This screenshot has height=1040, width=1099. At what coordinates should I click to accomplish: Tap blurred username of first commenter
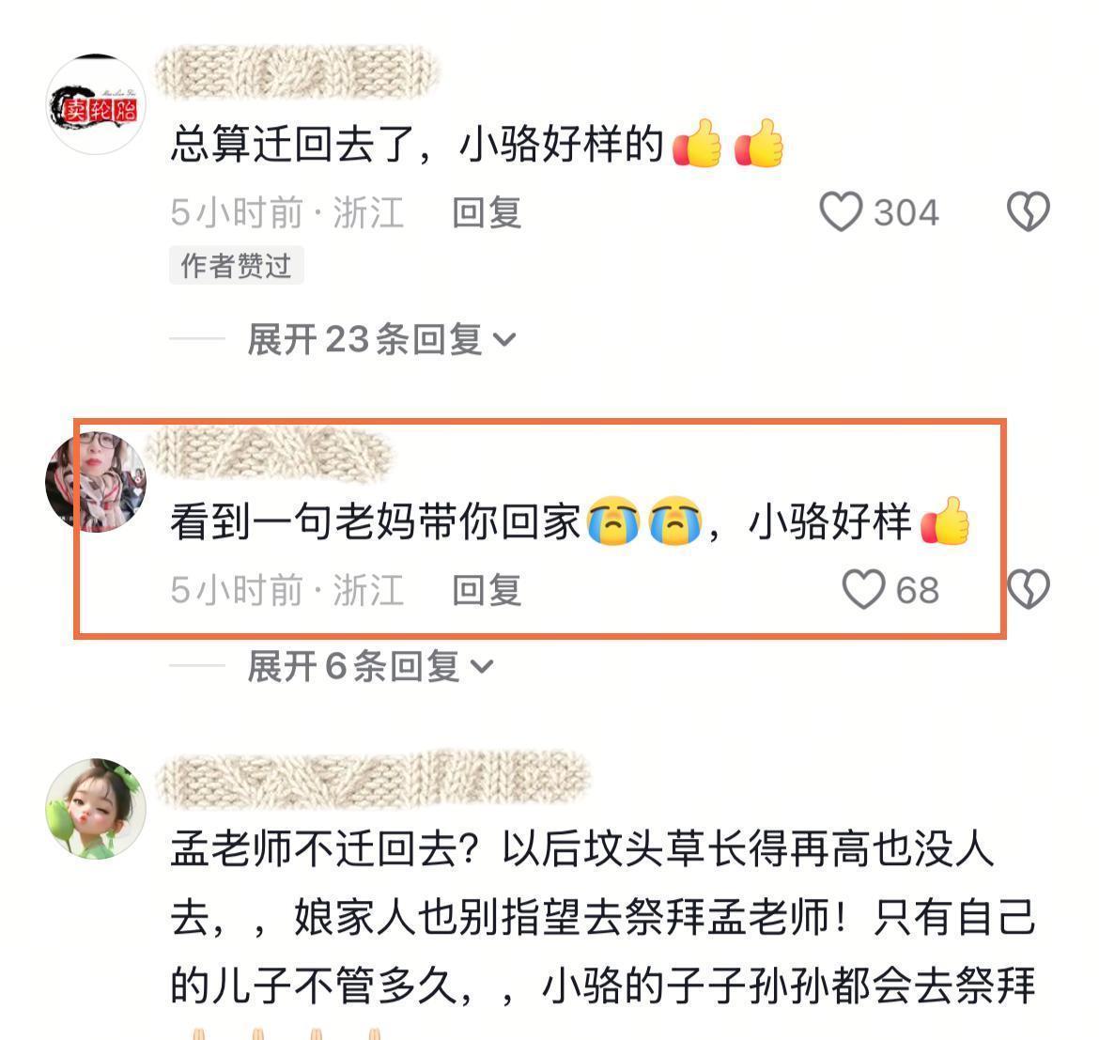click(297, 72)
